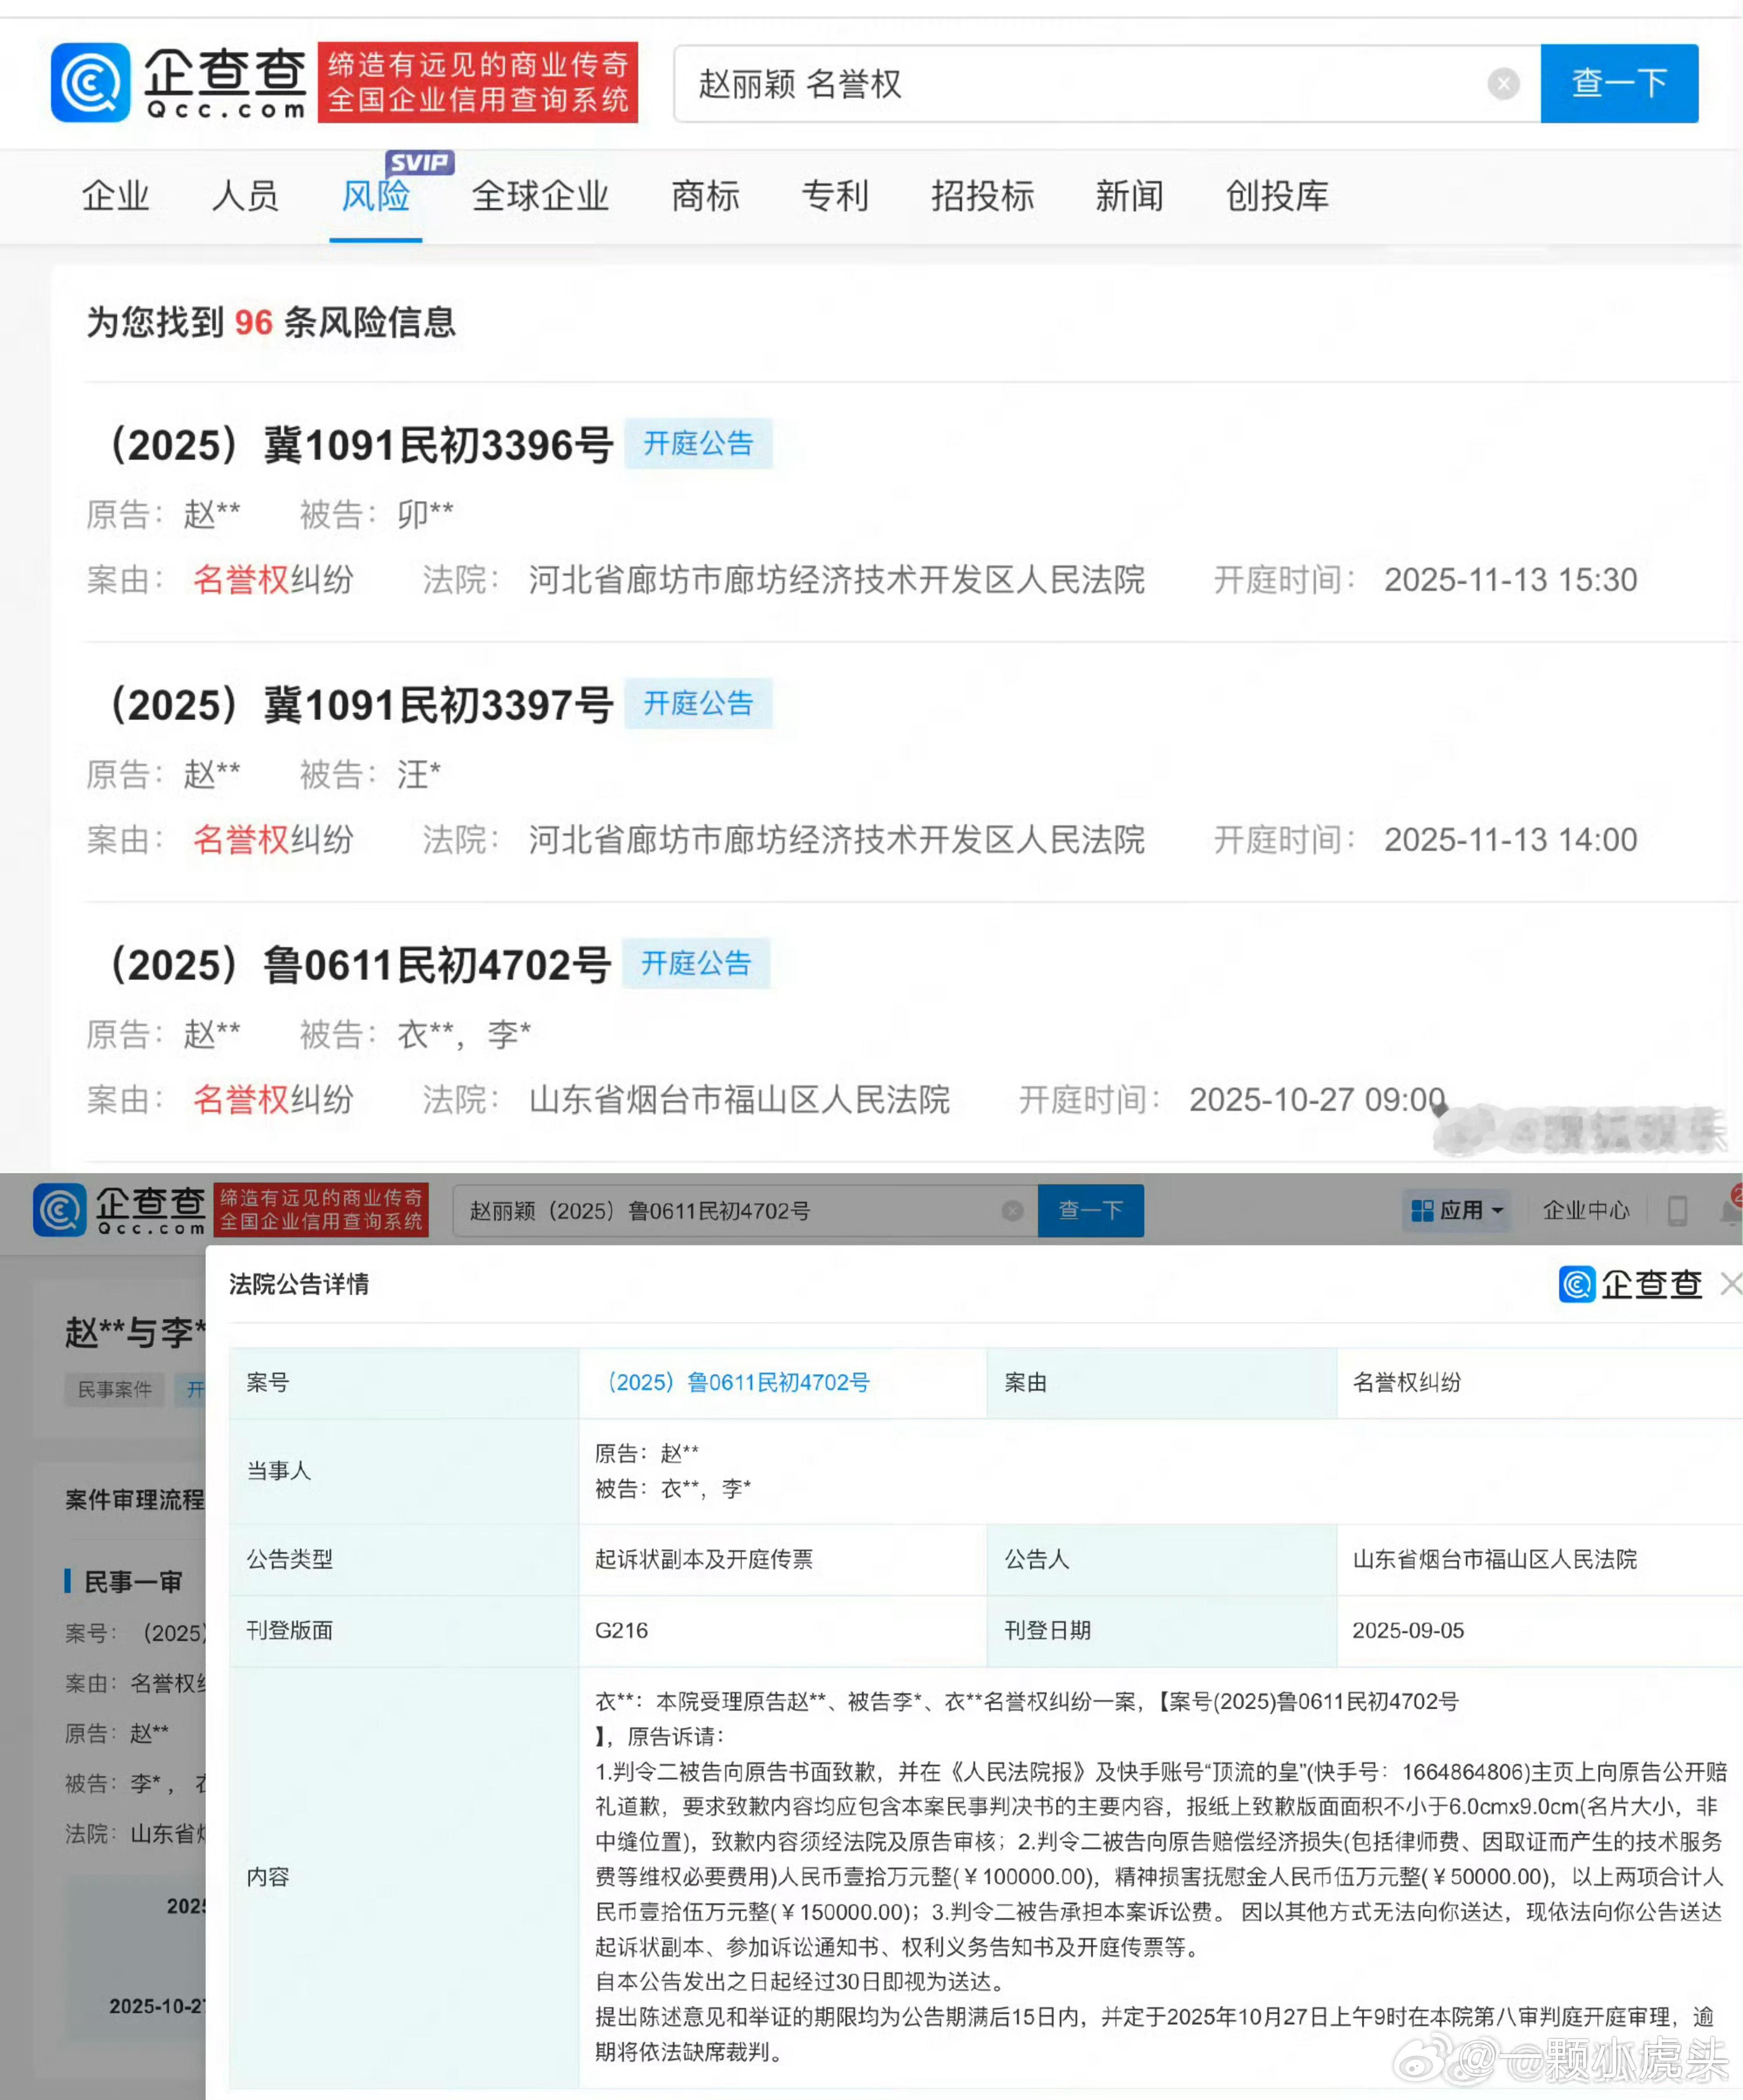Click the Qcc logo in top header
The height and width of the screenshot is (2100, 1743).
point(178,83)
